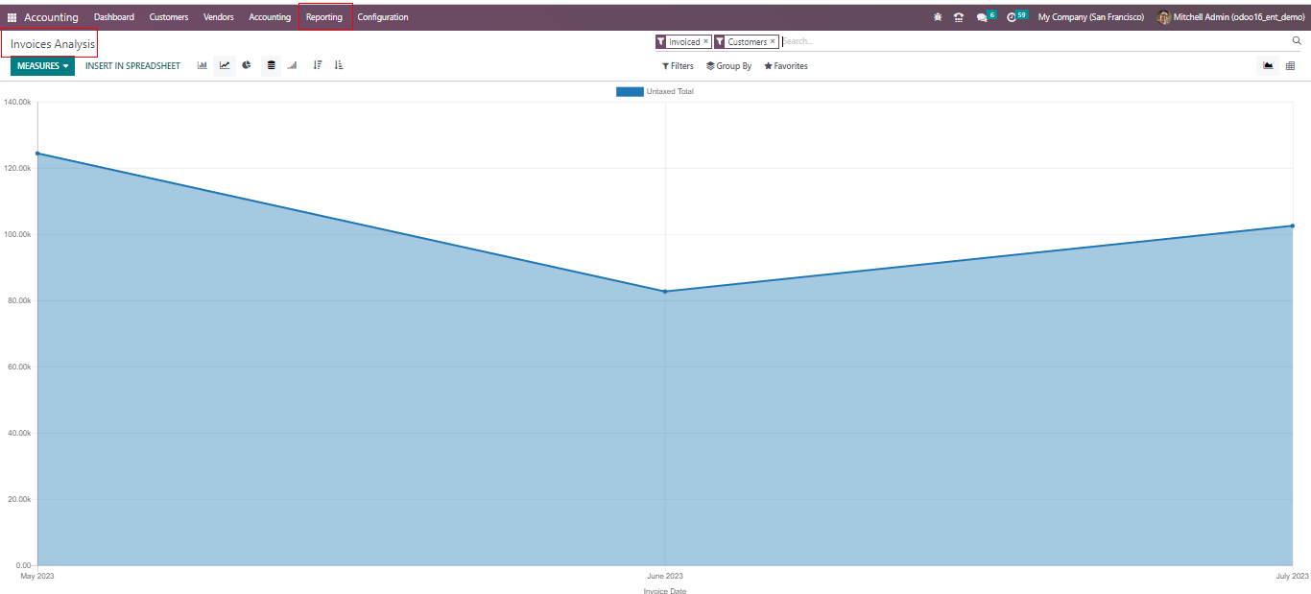Switch to pie chart mode
1311x594 pixels.
point(247,66)
